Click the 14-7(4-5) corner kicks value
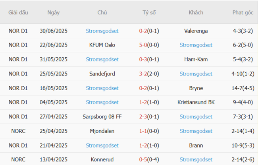Viewport: 258px width, 165px height. coord(243,88)
